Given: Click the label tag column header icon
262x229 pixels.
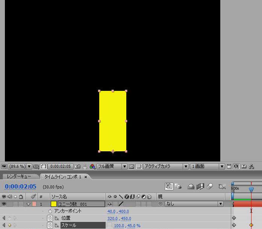Looking at the screenshot, I should pos(33,196).
